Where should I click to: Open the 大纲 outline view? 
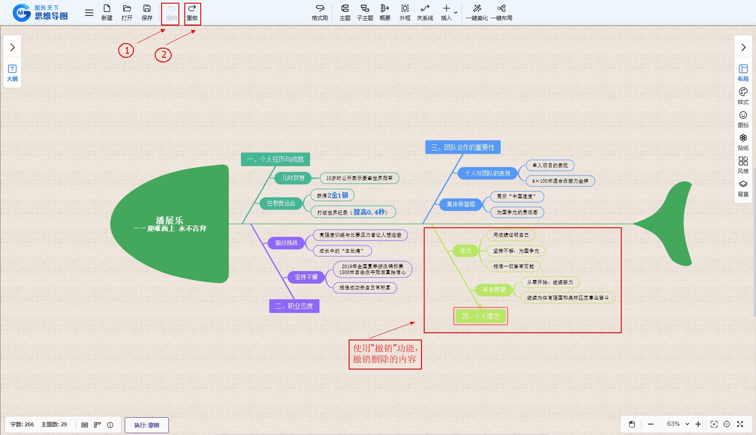point(12,73)
